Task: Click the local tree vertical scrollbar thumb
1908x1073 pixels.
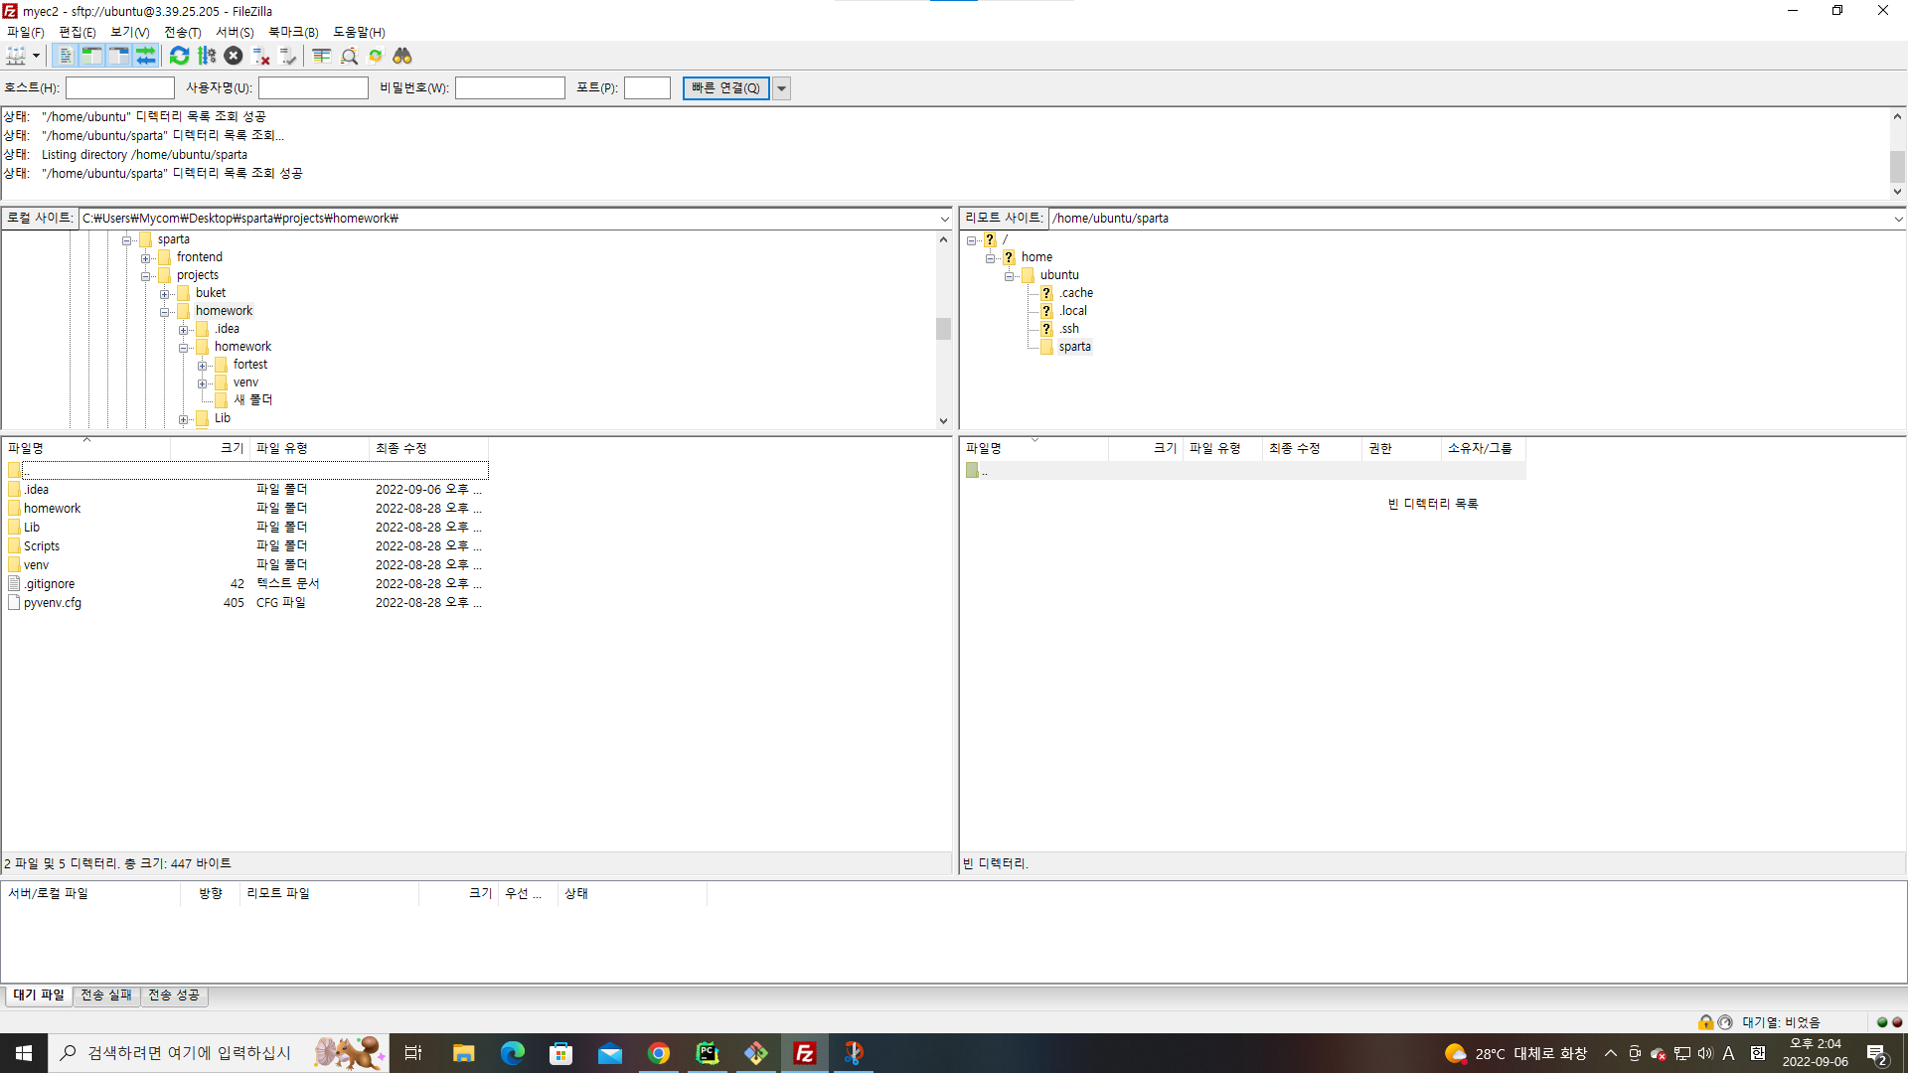Action: 943,328
